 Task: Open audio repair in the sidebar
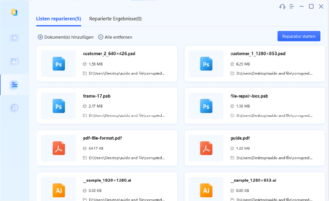pyautogui.click(x=15, y=108)
